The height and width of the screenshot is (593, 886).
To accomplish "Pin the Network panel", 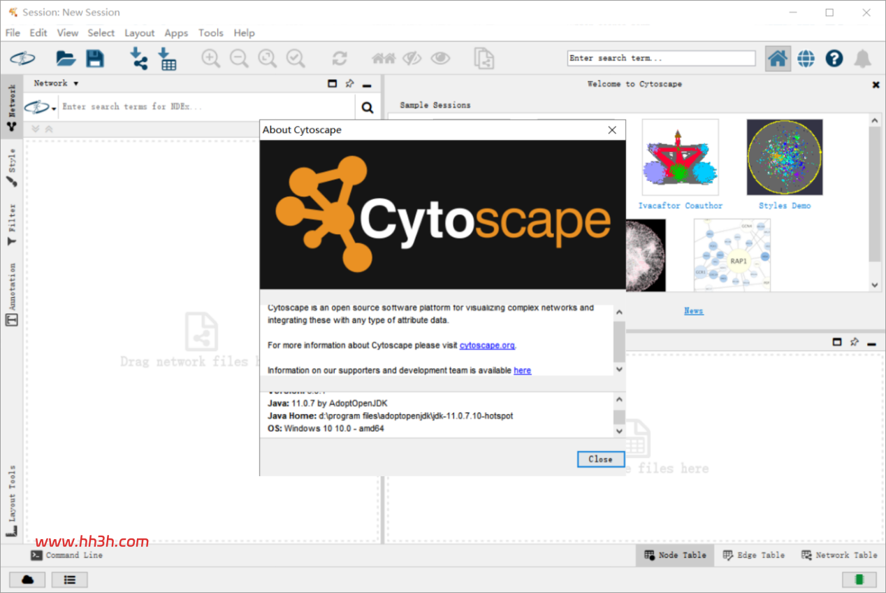I will (349, 83).
